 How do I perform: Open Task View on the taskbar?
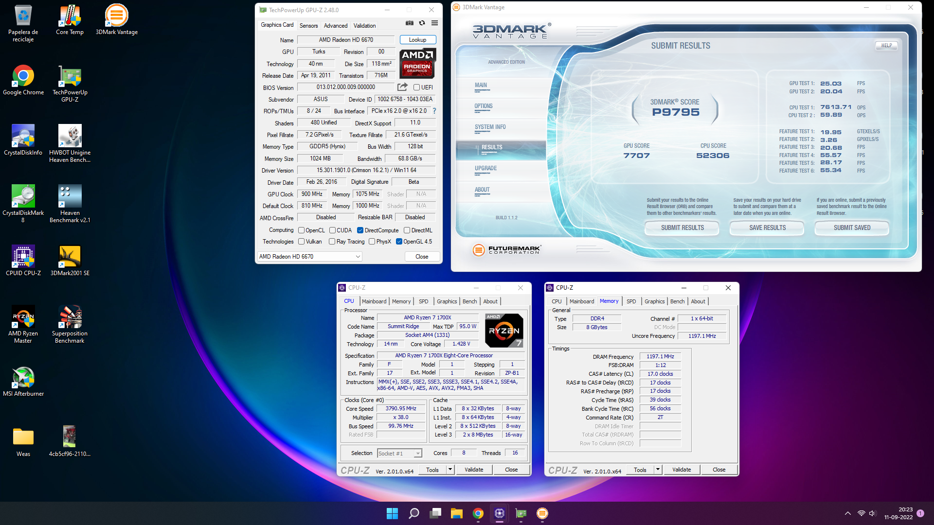coord(435,513)
